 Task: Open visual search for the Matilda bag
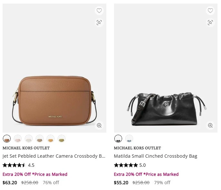(x=210, y=23)
